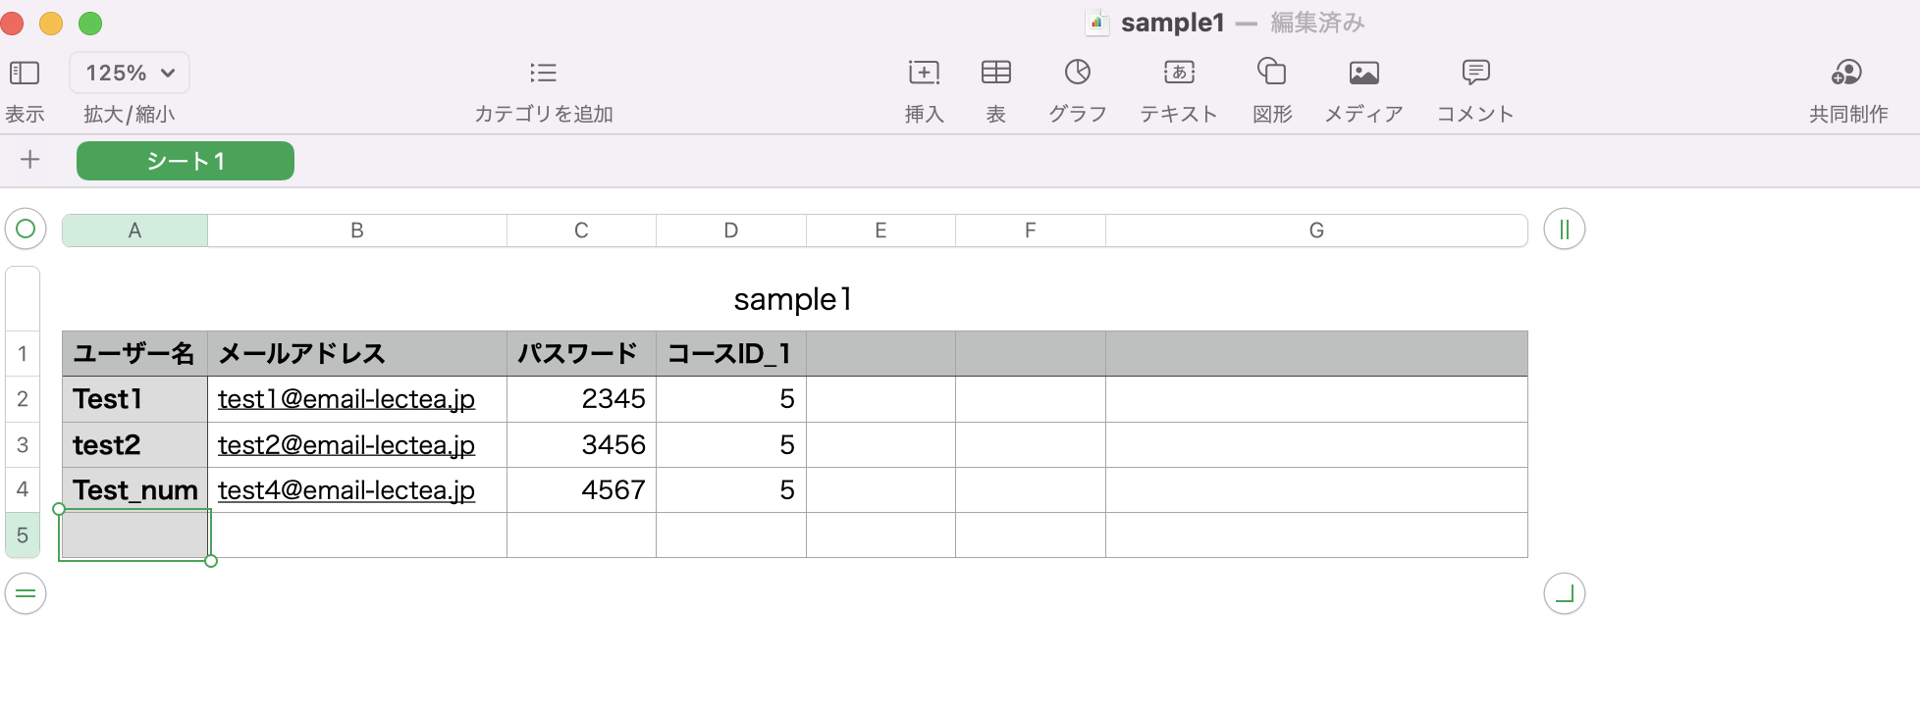Add a Comment via toolbar icon
Image resolution: width=1920 pixels, height=712 pixels.
click(1475, 73)
